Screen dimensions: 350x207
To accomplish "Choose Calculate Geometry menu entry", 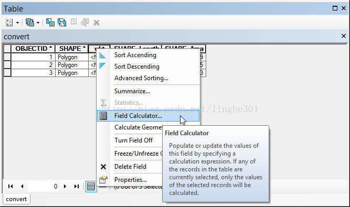I will (138, 127).
